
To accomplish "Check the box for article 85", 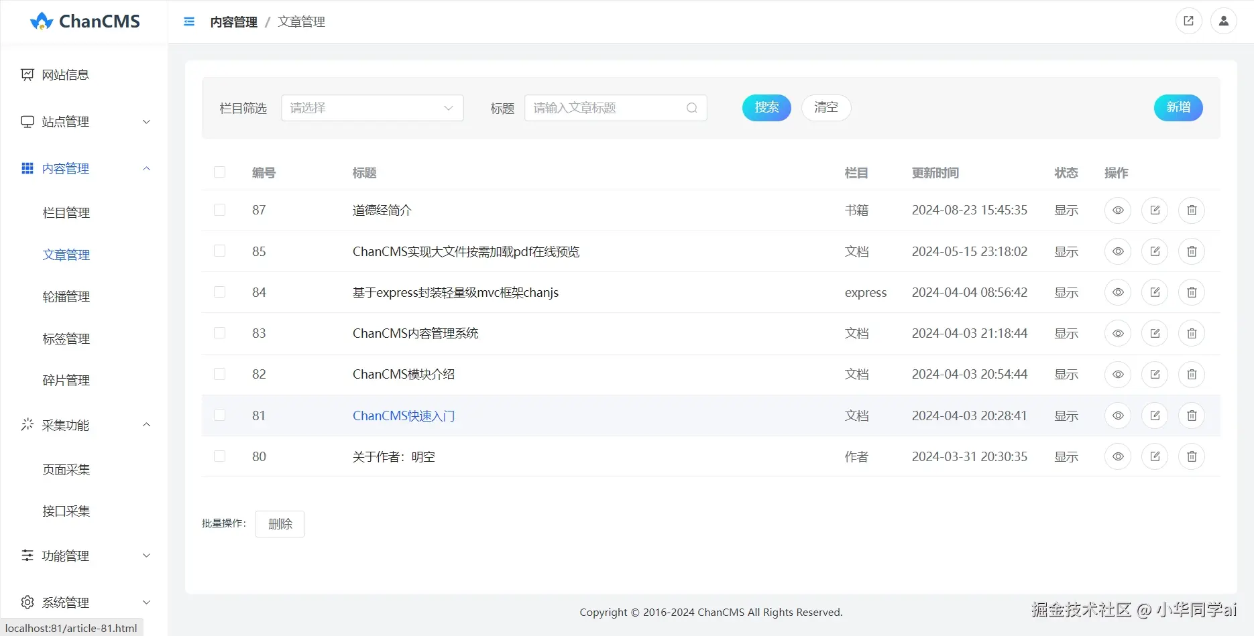I will (219, 251).
